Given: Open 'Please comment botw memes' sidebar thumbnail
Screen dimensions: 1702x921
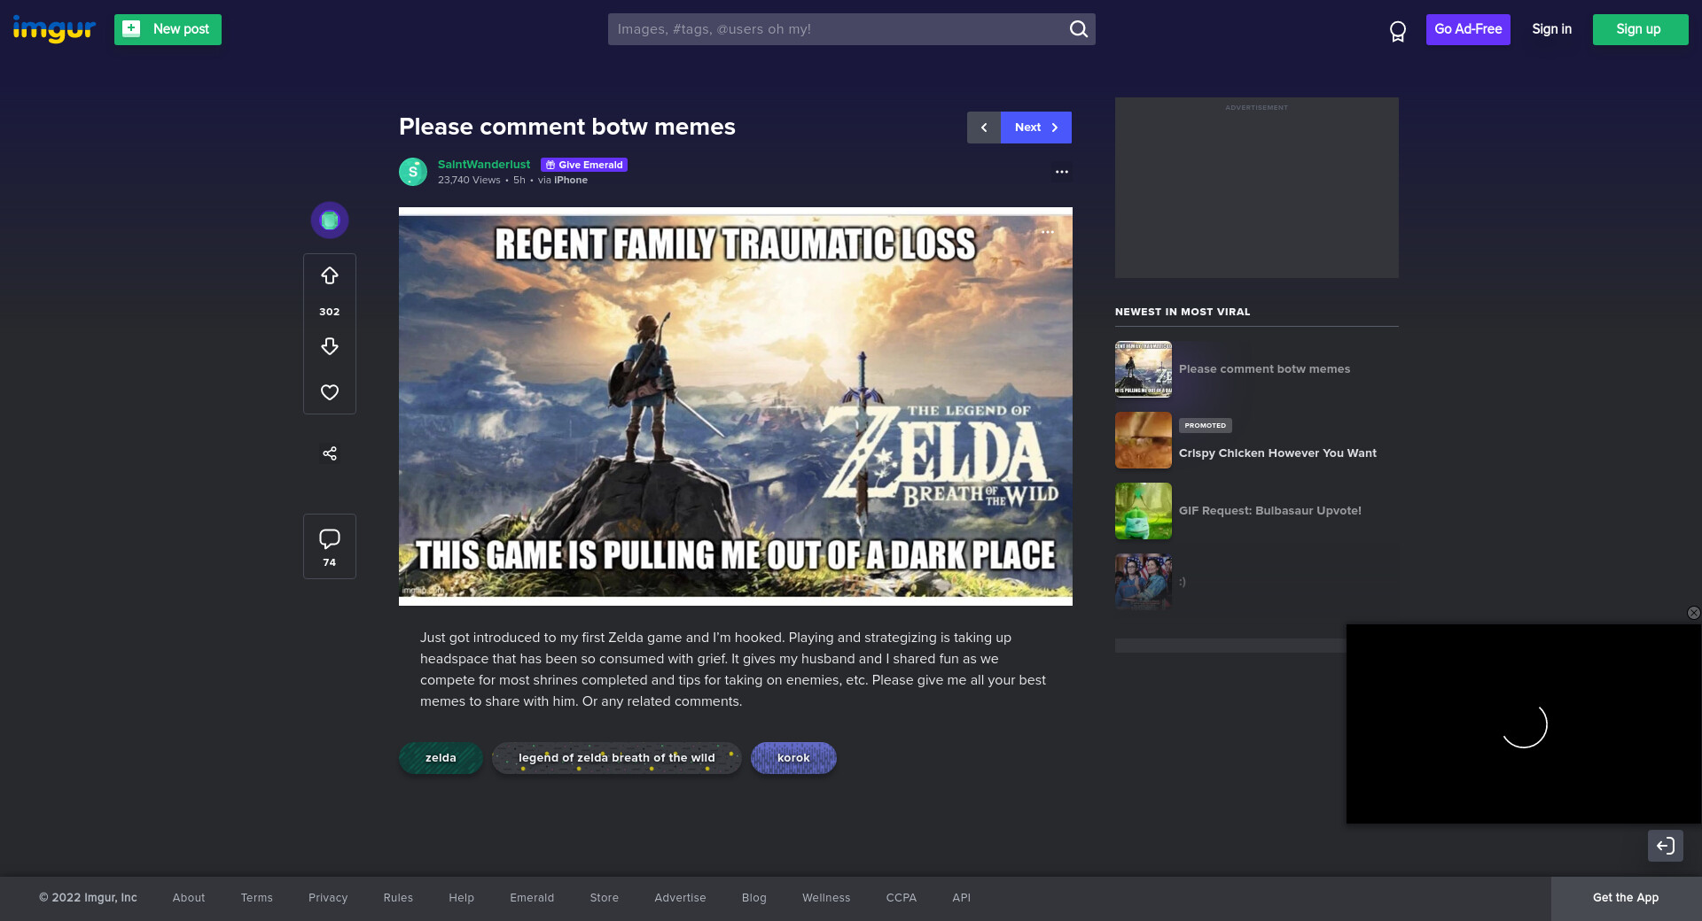Looking at the screenshot, I should point(1144,369).
